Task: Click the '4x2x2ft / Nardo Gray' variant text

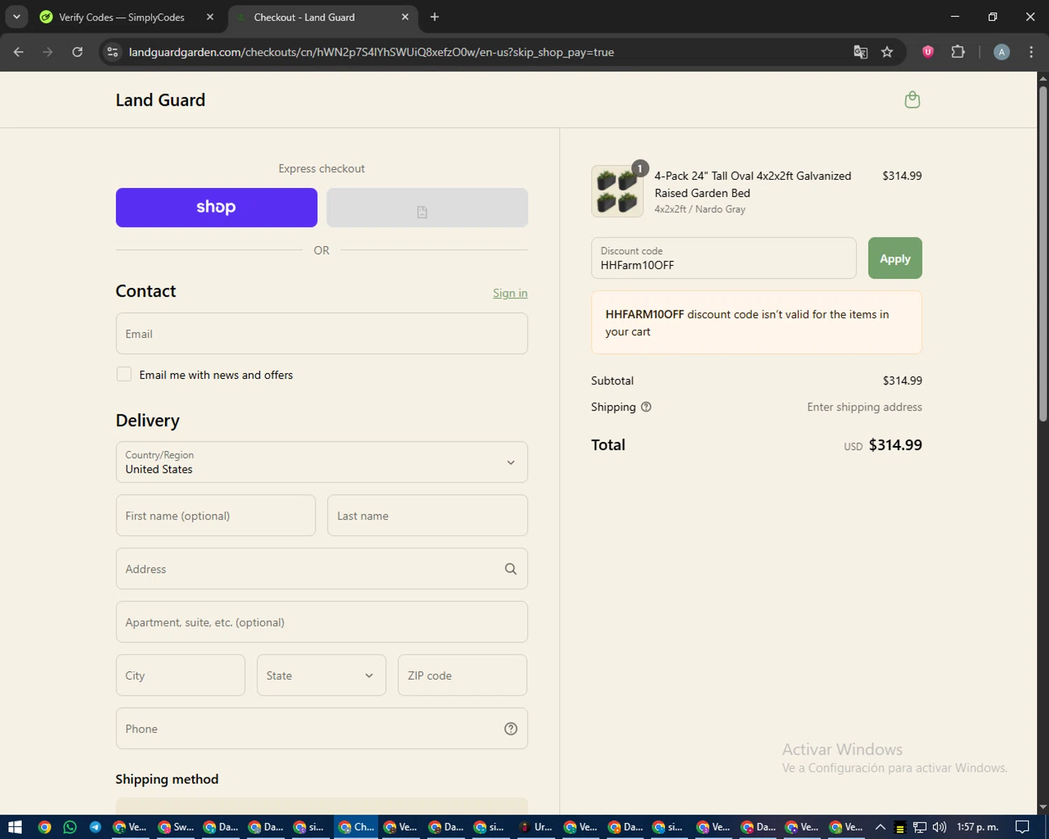Action: [x=700, y=209]
